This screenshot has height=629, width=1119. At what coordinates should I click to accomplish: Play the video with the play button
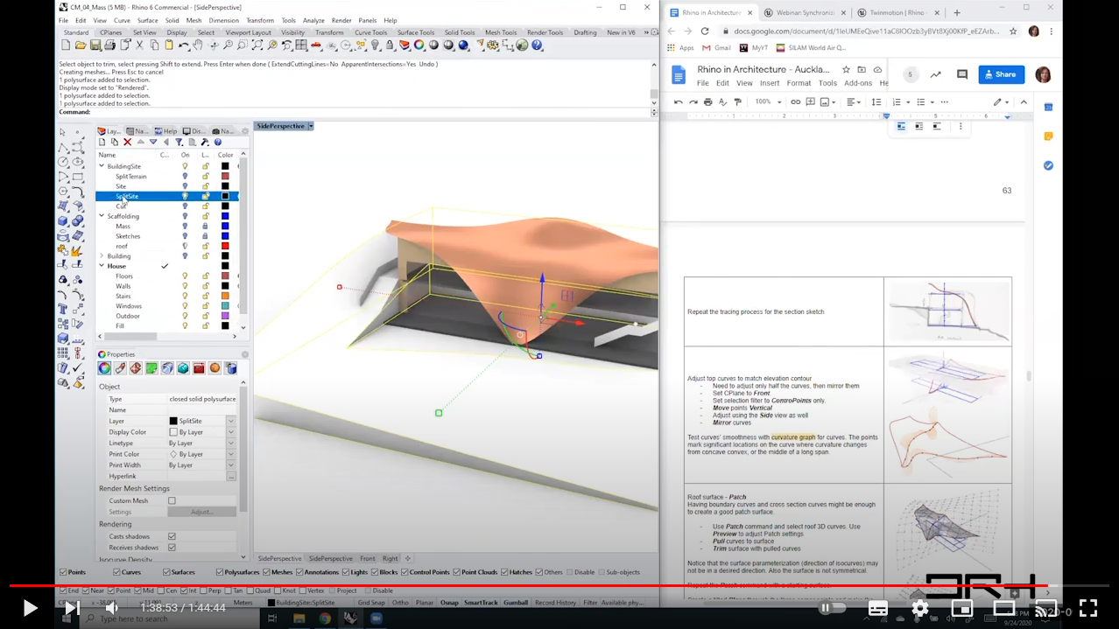[x=29, y=607]
